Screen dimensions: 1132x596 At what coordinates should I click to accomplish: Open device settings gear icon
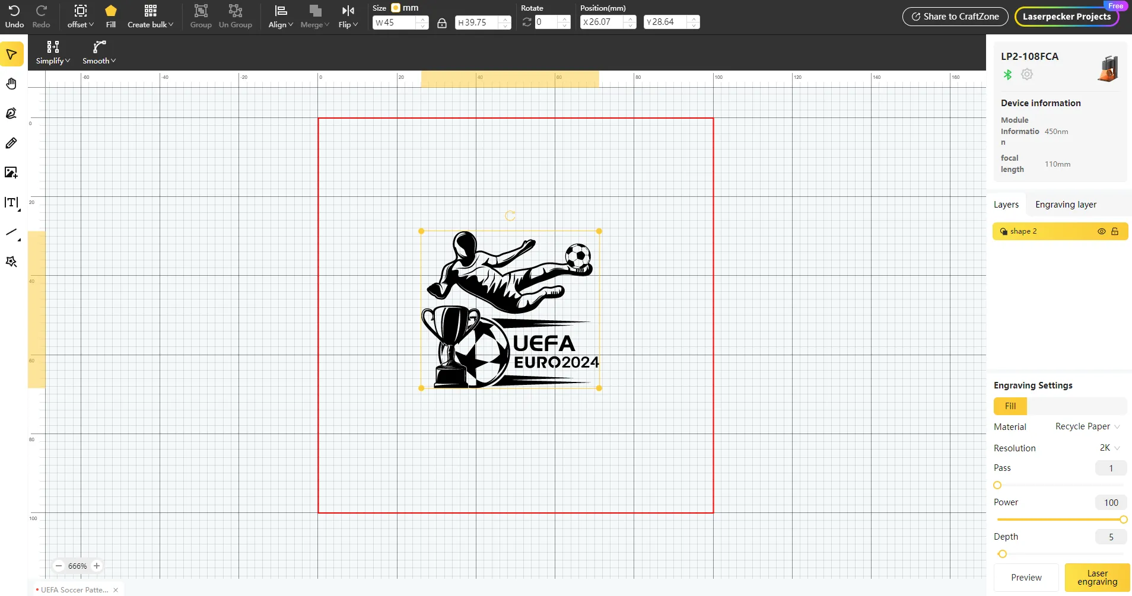[1027, 74]
